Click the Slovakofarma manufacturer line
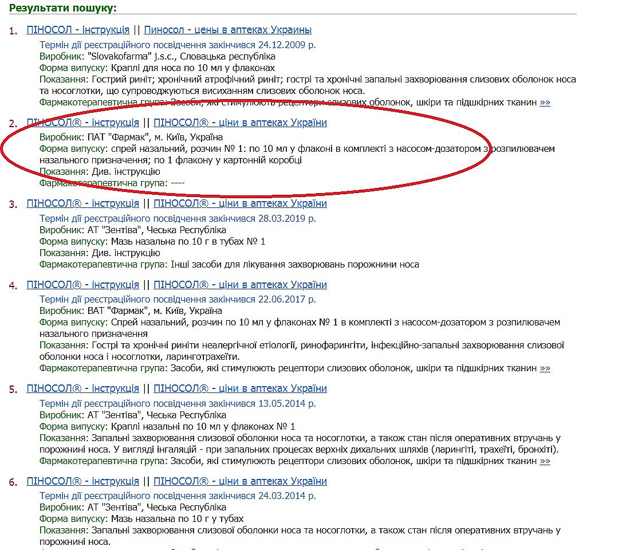Image resolution: width=630 pixels, height=550 pixels. point(157,57)
